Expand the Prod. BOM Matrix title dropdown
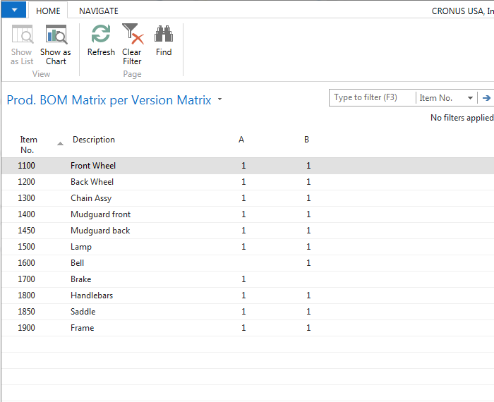The image size is (494, 402). coord(219,99)
